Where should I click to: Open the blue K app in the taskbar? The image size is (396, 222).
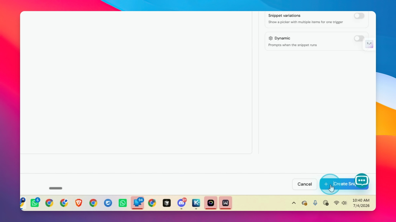click(x=196, y=203)
